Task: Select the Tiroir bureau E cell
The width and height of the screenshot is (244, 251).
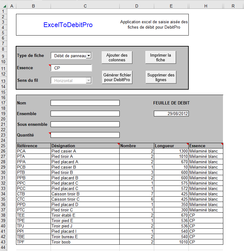Action: tap(85, 237)
